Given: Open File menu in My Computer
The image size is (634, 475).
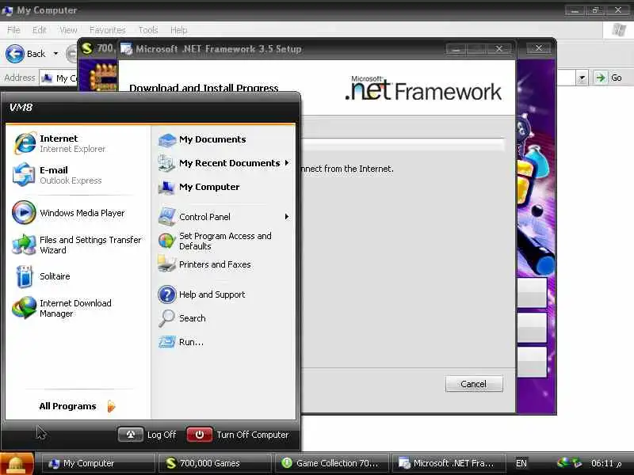Looking at the screenshot, I should pyautogui.click(x=13, y=30).
